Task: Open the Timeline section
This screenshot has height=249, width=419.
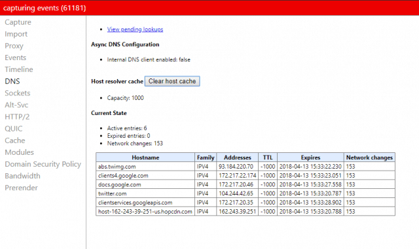Action: click(x=19, y=69)
